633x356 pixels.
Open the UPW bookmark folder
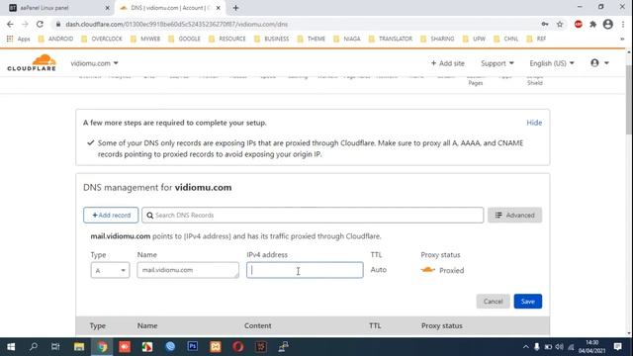point(475,39)
